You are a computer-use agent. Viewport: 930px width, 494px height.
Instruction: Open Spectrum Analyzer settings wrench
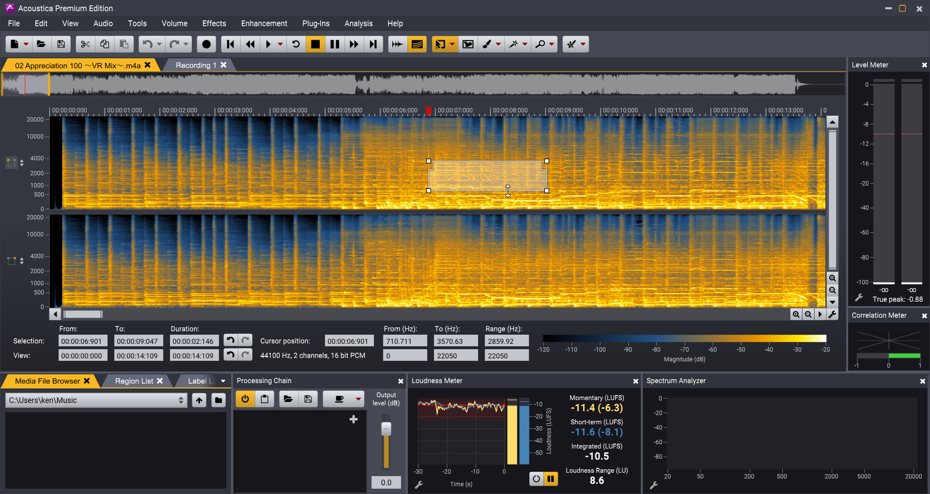click(x=653, y=485)
